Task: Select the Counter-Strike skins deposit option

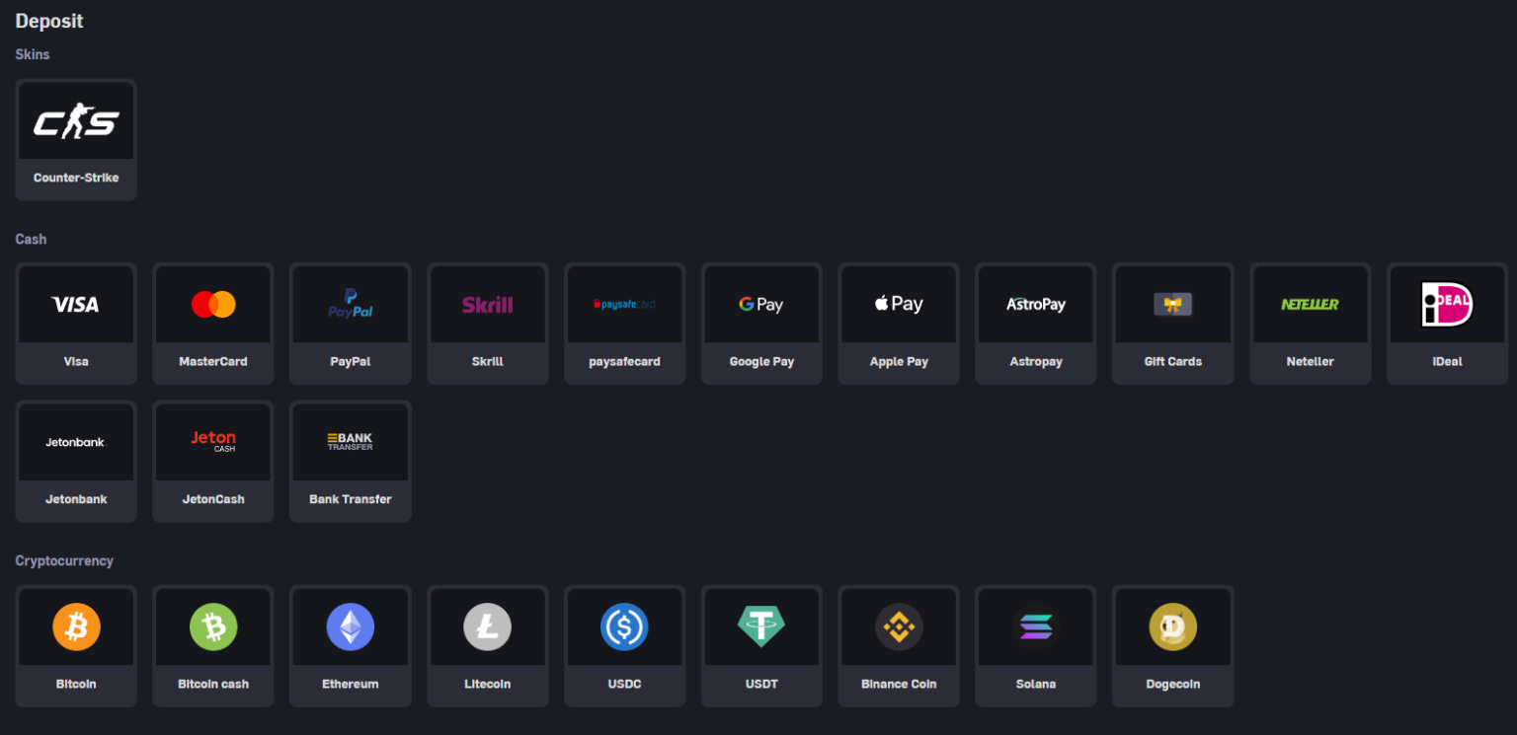Action: pos(76,140)
